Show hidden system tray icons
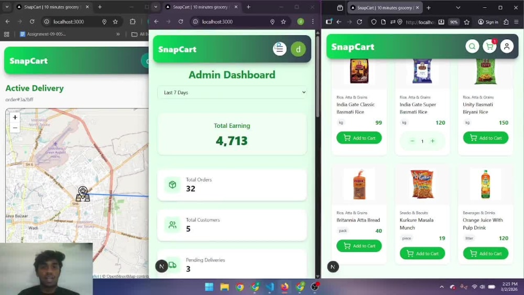This screenshot has height=295, width=524. tap(441, 287)
